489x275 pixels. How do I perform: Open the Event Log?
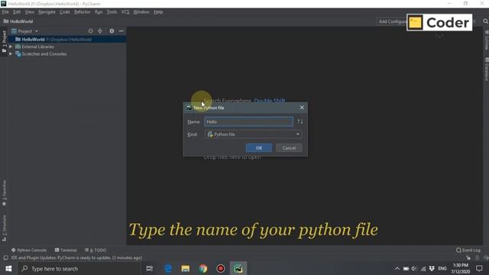468,250
